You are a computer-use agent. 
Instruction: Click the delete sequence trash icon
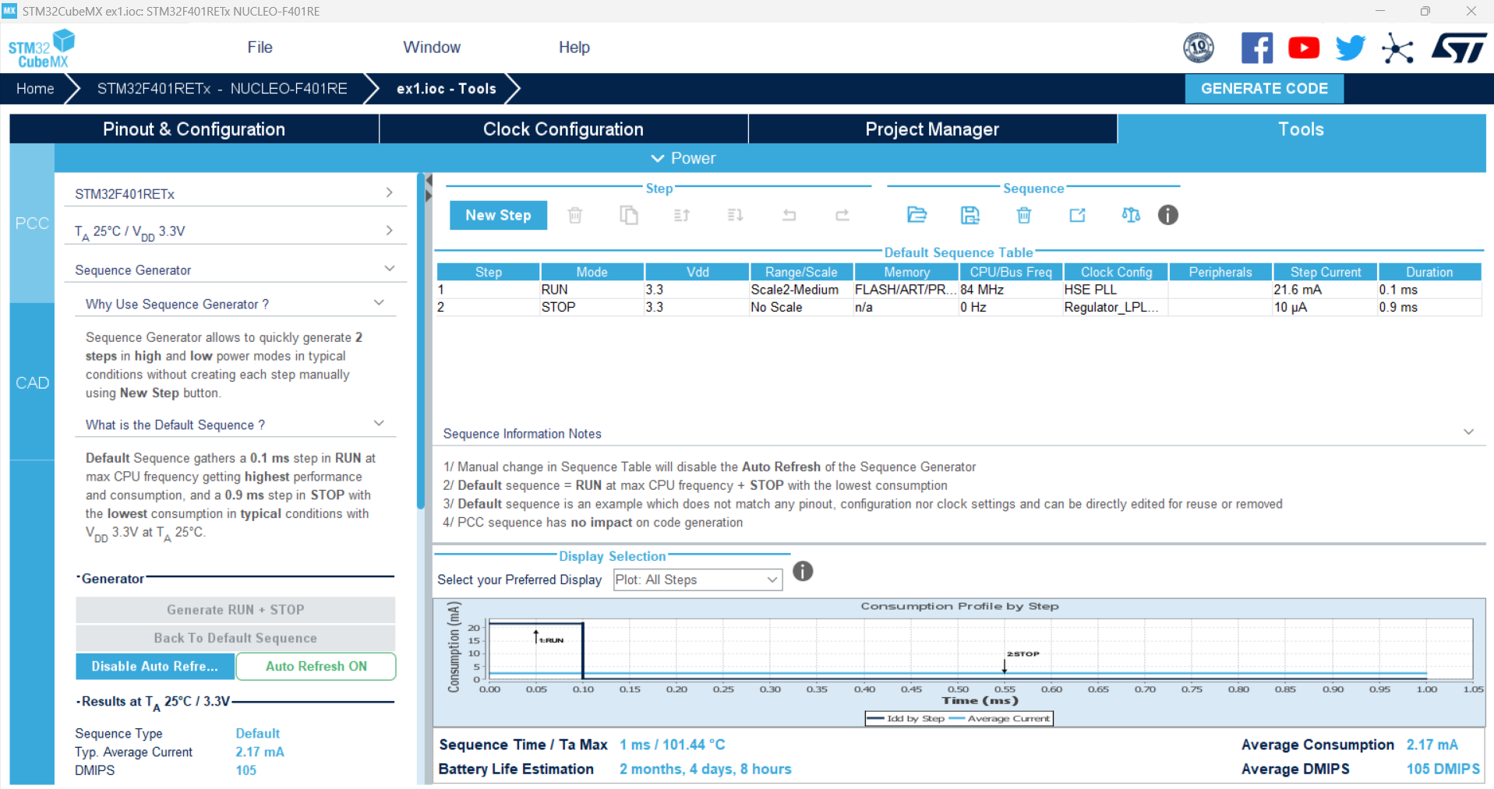pos(1024,215)
